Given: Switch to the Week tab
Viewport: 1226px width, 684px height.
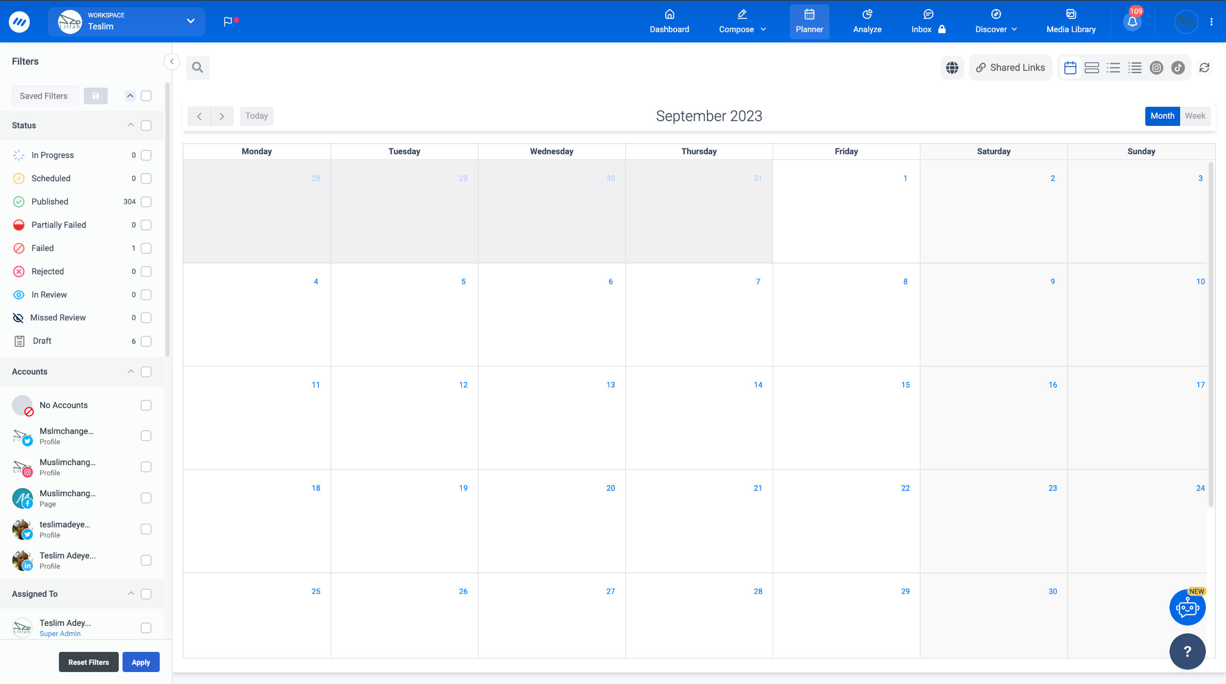Looking at the screenshot, I should point(1195,116).
